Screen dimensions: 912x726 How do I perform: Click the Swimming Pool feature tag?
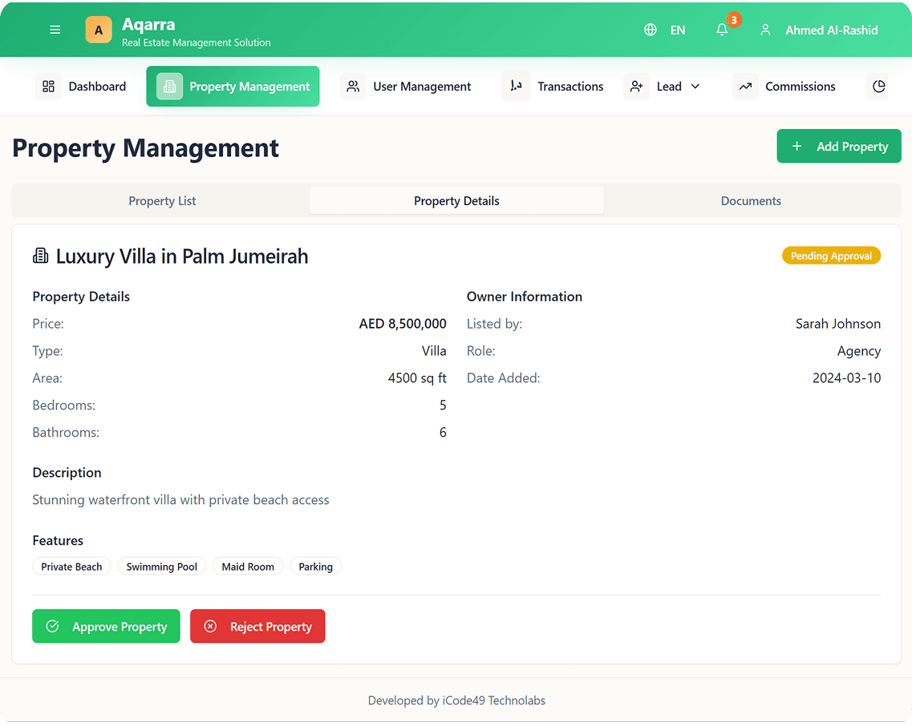[162, 567]
